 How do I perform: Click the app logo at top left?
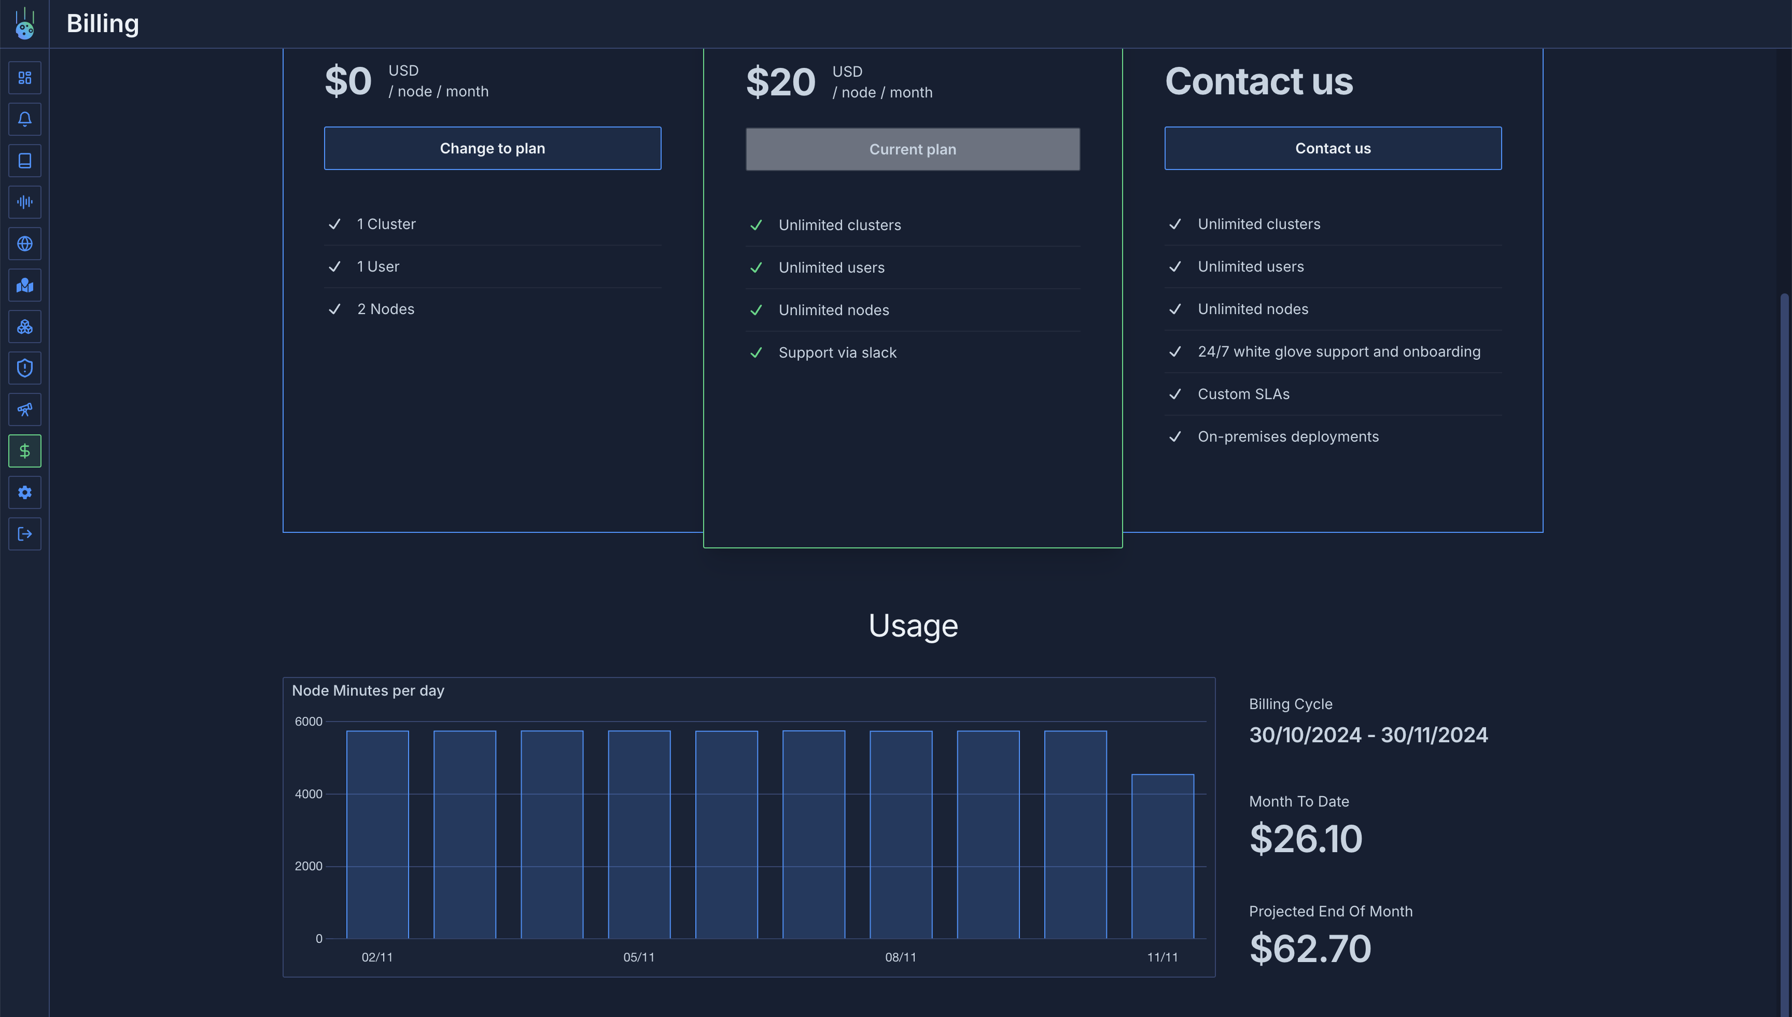click(x=24, y=24)
